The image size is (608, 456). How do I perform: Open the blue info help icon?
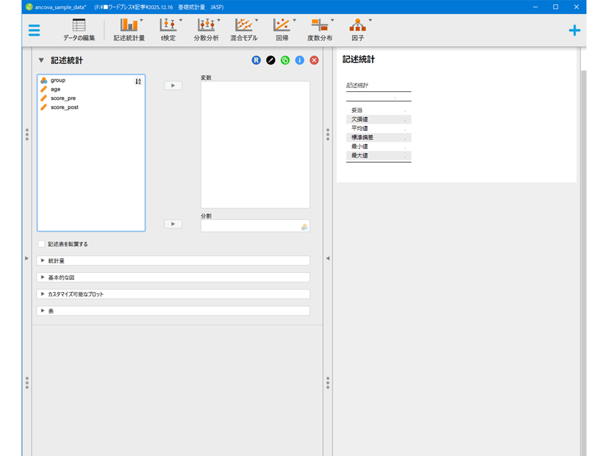[300, 60]
